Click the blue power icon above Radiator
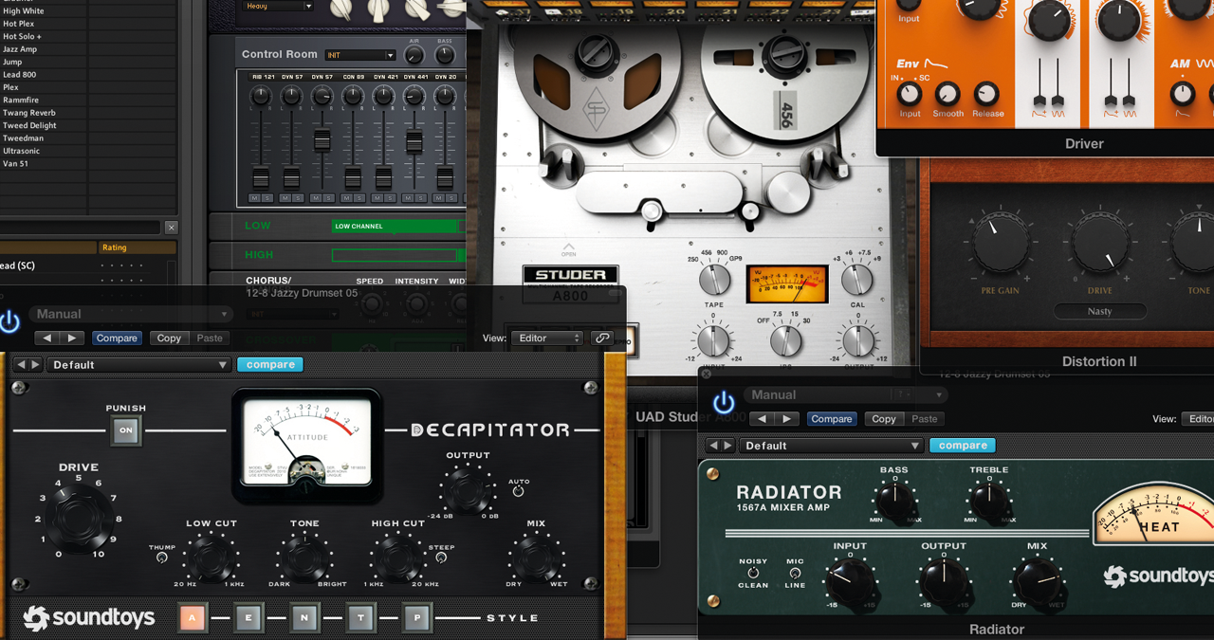This screenshot has height=640, width=1214. click(x=723, y=401)
